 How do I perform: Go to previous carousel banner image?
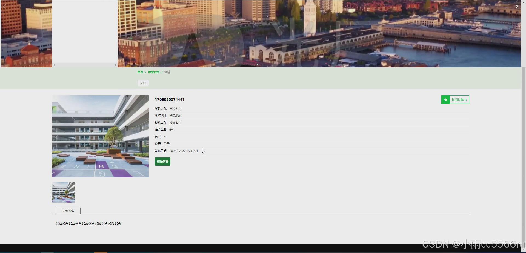coord(5,6)
